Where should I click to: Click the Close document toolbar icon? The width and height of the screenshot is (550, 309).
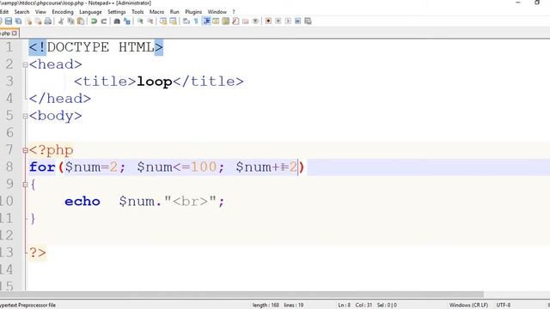pos(28,21)
